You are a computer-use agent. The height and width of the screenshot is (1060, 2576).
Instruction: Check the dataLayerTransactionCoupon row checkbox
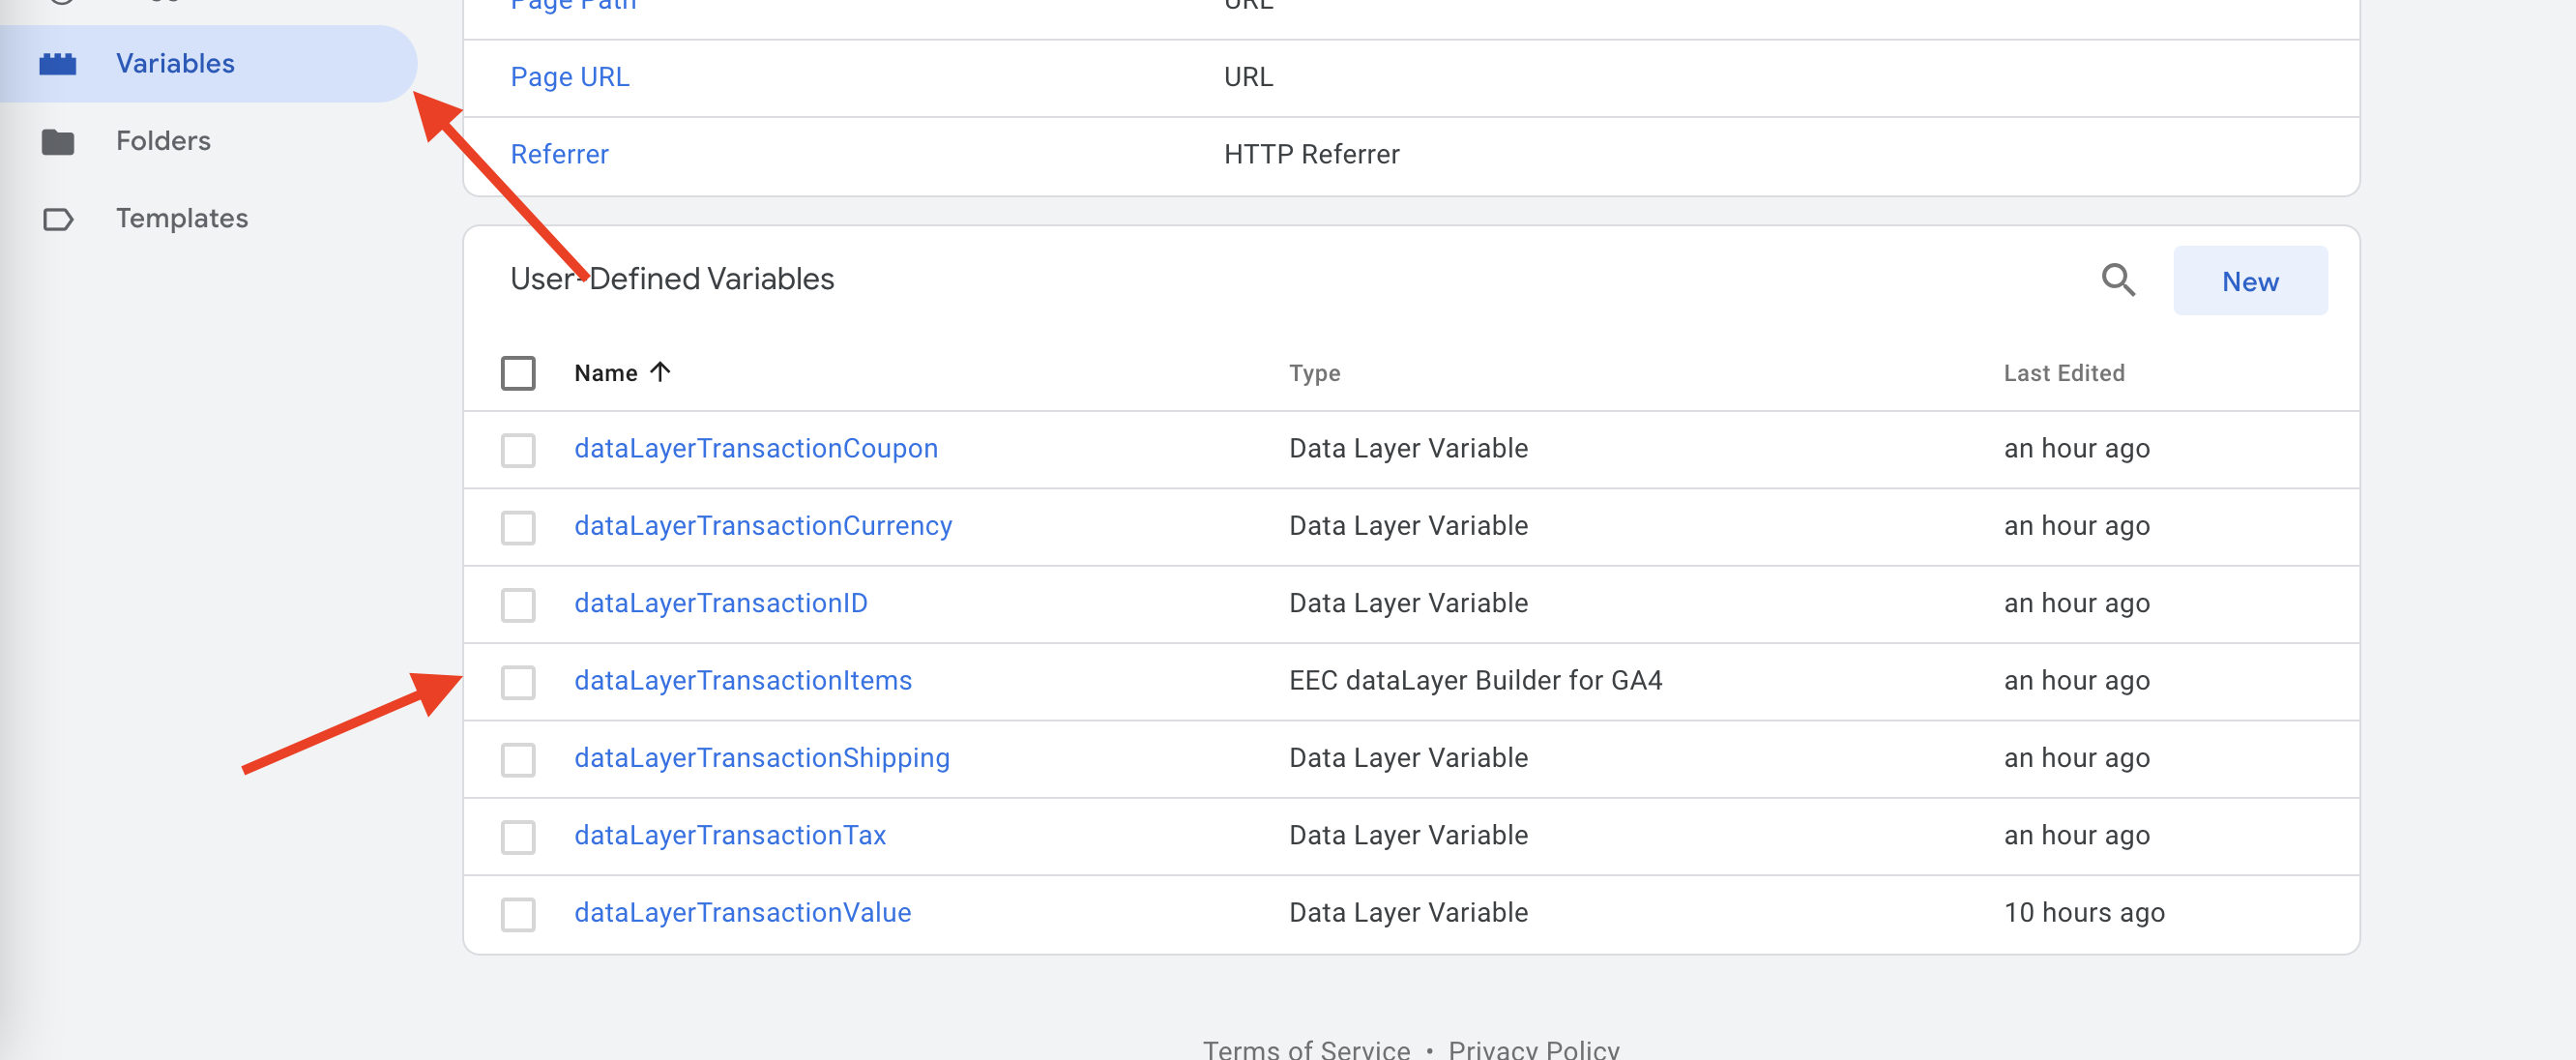point(518,450)
